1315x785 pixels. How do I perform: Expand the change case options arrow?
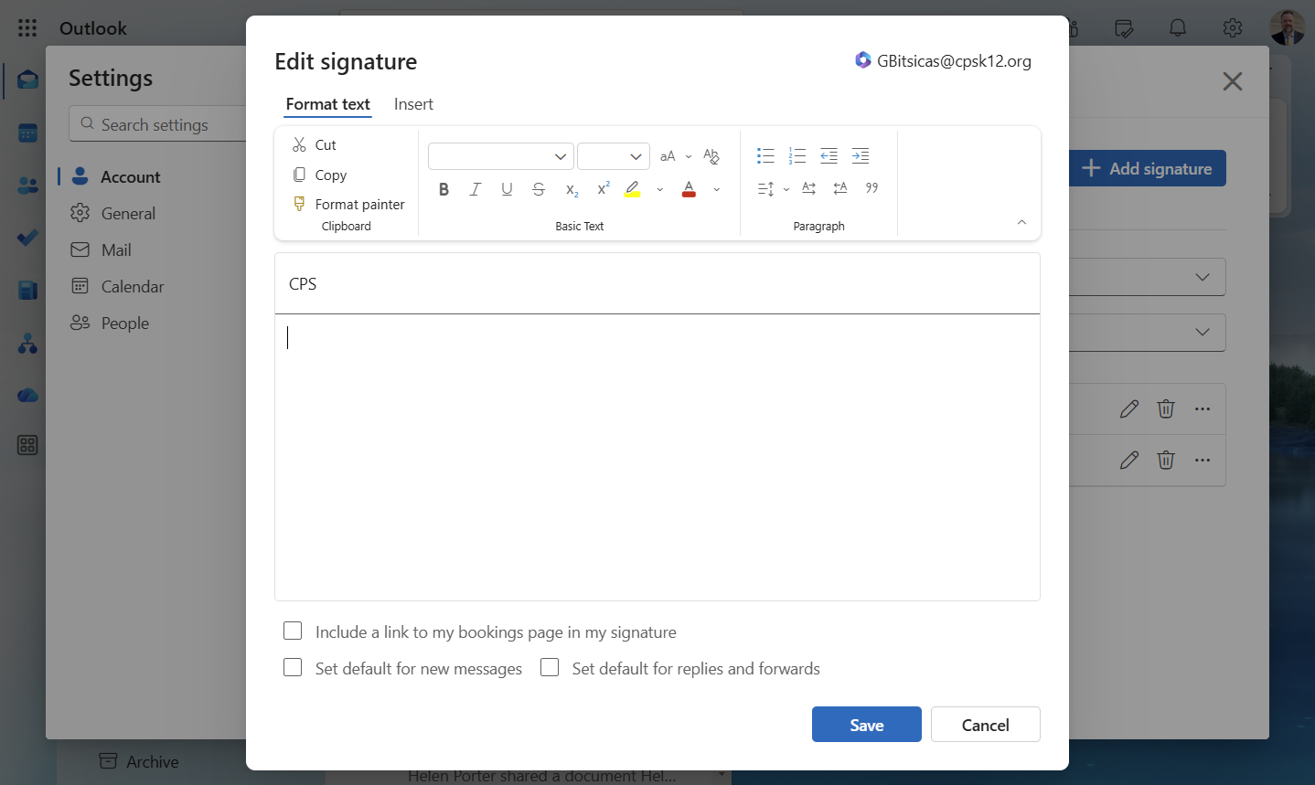pos(689,156)
